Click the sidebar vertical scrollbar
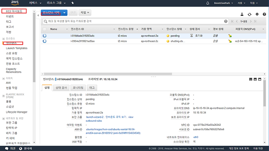Image resolution: width=269 pixels, height=151 pixels. point(34,48)
